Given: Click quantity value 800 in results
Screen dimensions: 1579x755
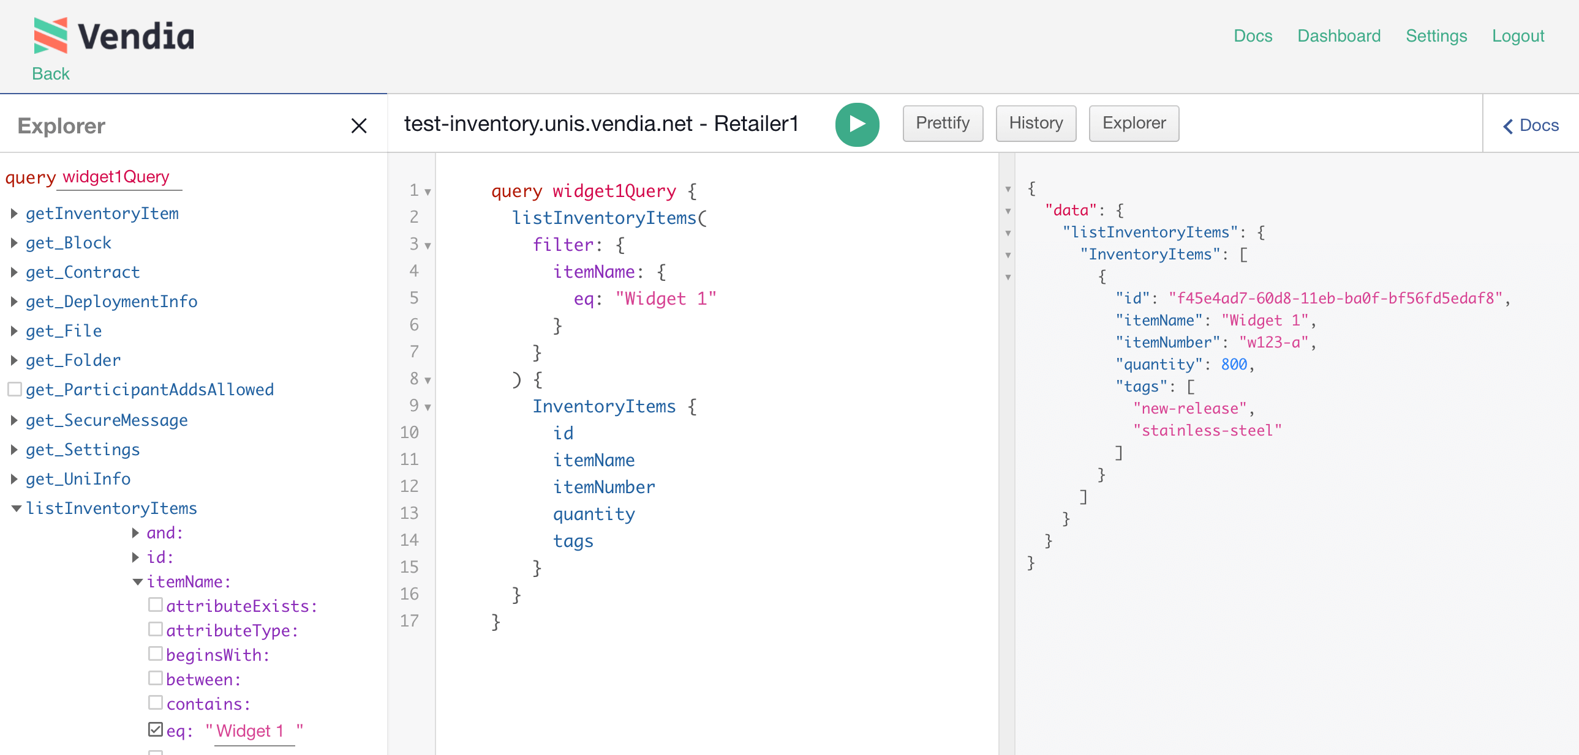Looking at the screenshot, I should click(1234, 364).
